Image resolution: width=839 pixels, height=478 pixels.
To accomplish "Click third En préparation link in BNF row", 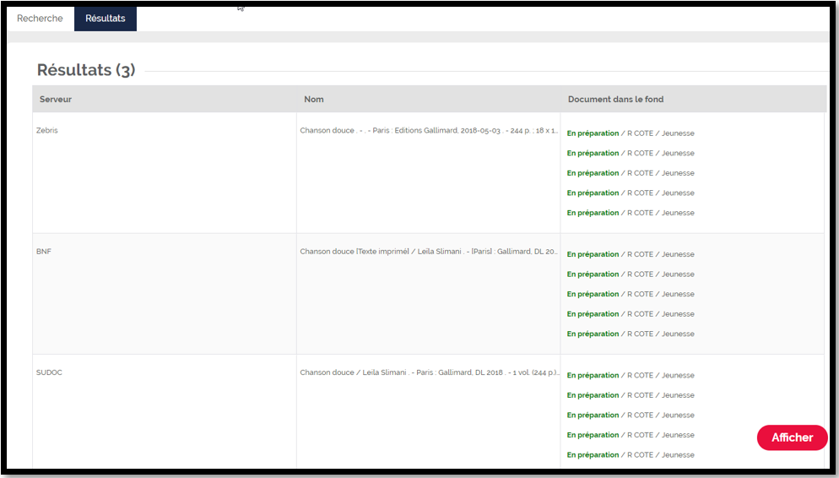I will click(x=593, y=294).
